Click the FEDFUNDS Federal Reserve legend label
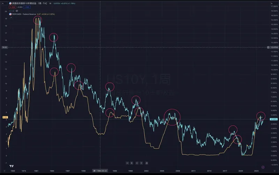 coord(24,14)
